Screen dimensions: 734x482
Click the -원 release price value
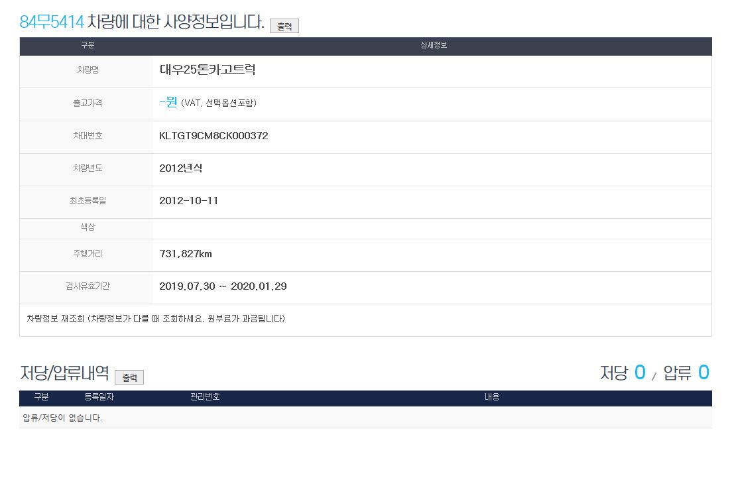pyautogui.click(x=168, y=103)
